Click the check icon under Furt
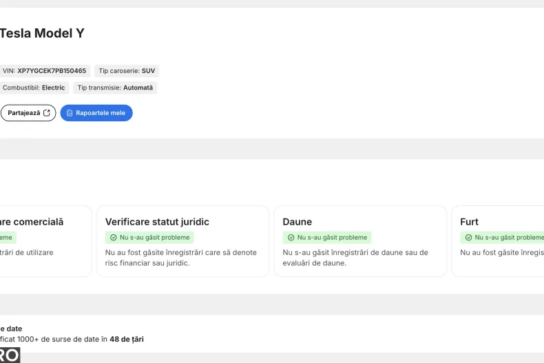The height and width of the screenshot is (363, 544). 468,238
